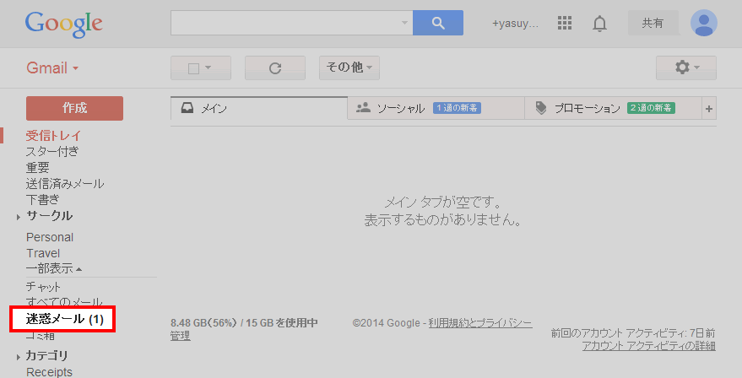Switch to the プロモーション tab

(587, 108)
